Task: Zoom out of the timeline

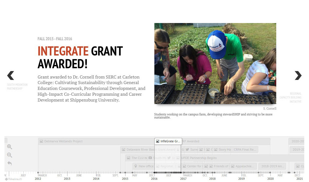Action: pyautogui.click(x=9, y=155)
